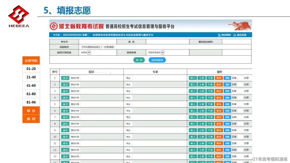
Task: Click 上移 to move row 2 up
Action: [x=201, y=84]
